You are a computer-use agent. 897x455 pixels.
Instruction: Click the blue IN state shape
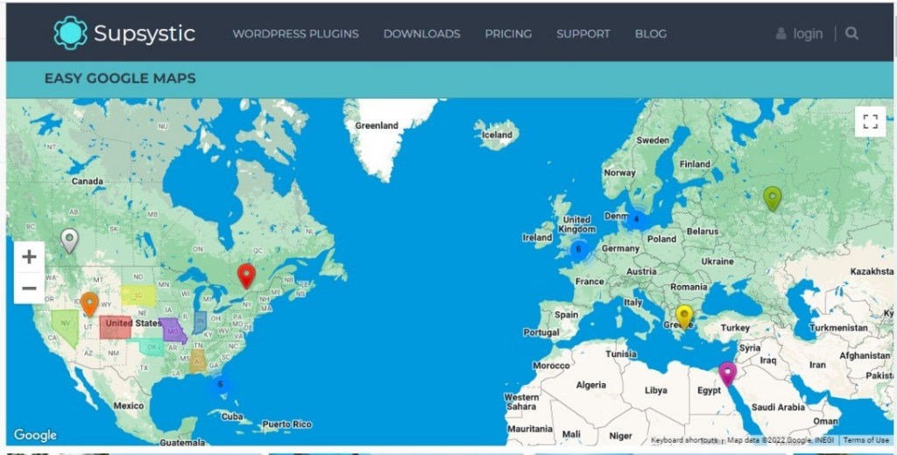200,323
